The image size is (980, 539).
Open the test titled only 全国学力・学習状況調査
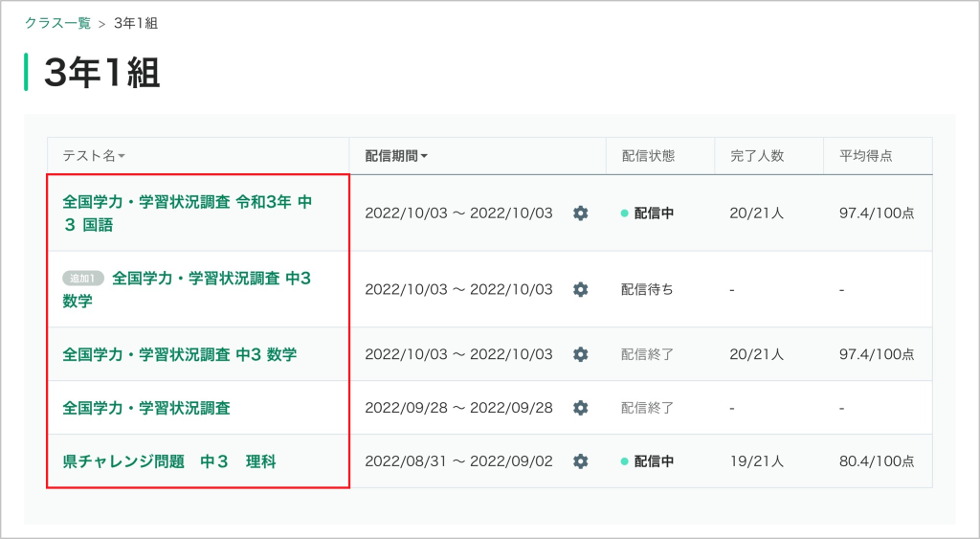coord(146,408)
